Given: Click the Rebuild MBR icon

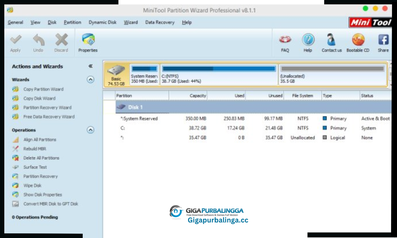Looking at the screenshot, I should pos(15,149).
